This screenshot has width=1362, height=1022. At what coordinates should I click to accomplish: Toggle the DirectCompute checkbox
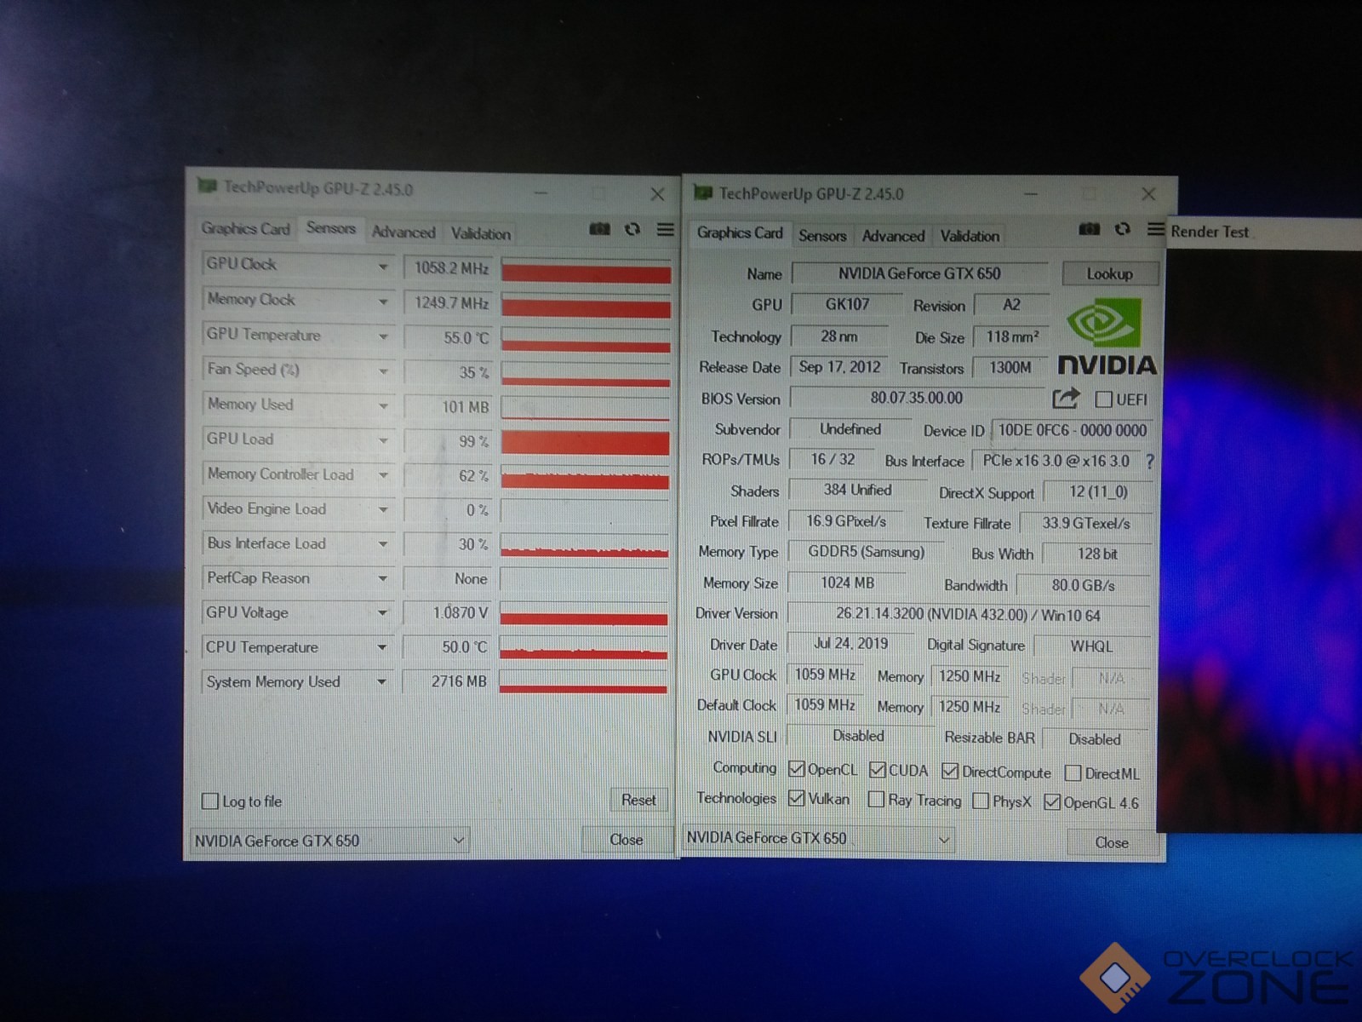(x=950, y=772)
